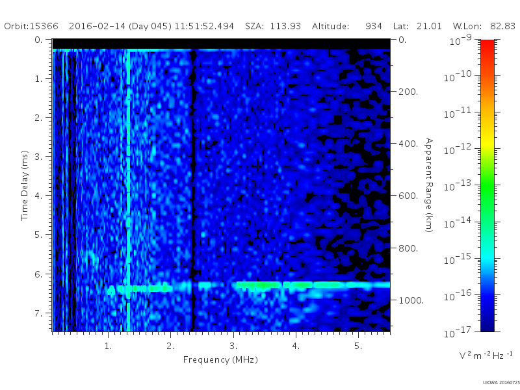Click the '1000.' apparent range tick label
Screen dimensions: 520x390
pyautogui.click(x=411, y=300)
